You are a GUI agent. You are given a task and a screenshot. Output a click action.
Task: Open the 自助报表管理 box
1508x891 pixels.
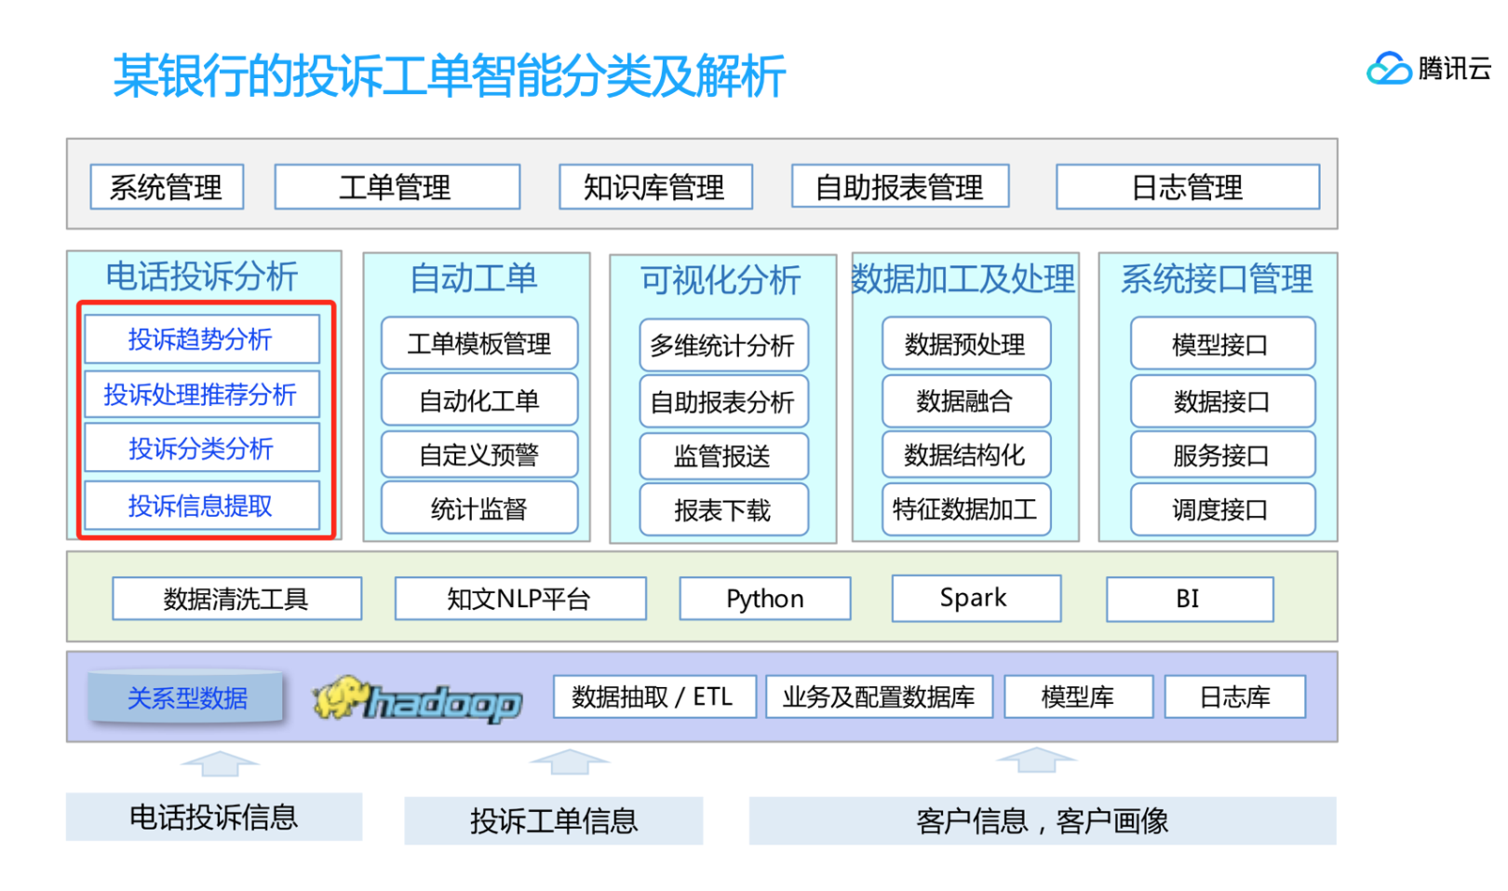[x=900, y=186]
